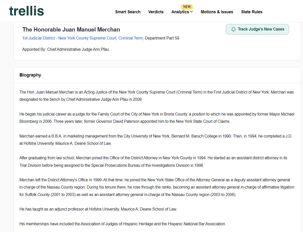This screenshot has width=303, height=232.
Task: Click the Biography section heading
Action: (30, 75)
